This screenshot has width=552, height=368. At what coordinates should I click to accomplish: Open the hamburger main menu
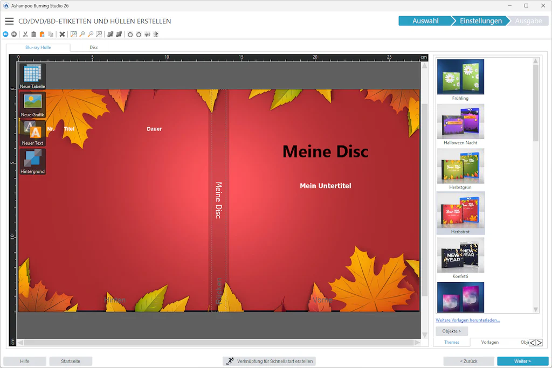pos(10,21)
